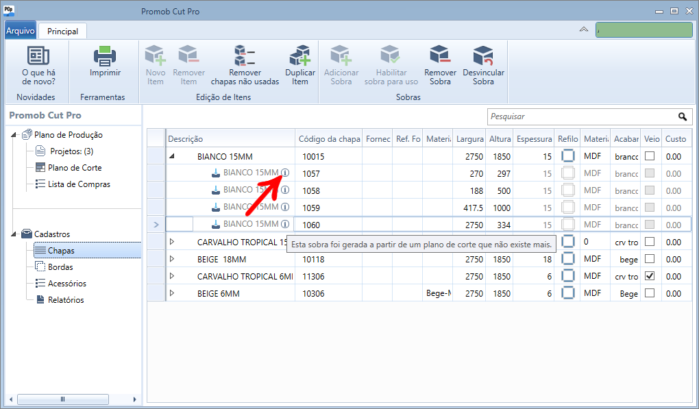Select Projetos: (3) in the tree
699x409 pixels.
coord(72,151)
